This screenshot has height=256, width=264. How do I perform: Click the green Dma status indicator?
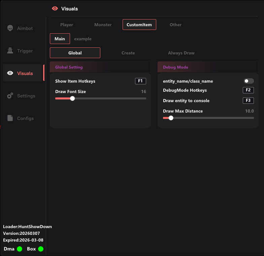(x=20, y=249)
